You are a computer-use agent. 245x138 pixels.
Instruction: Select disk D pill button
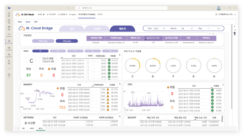click(x=58, y=51)
